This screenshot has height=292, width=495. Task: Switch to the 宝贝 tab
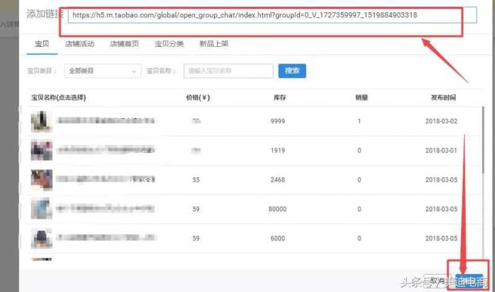click(42, 44)
